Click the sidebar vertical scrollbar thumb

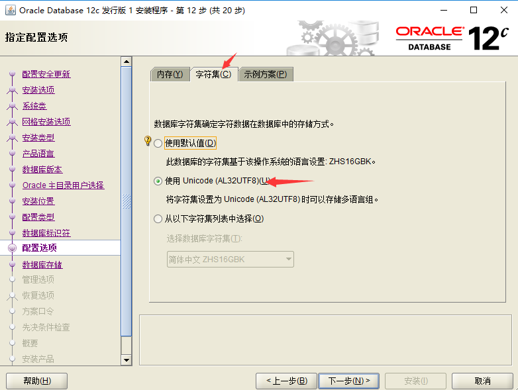(x=127, y=201)
